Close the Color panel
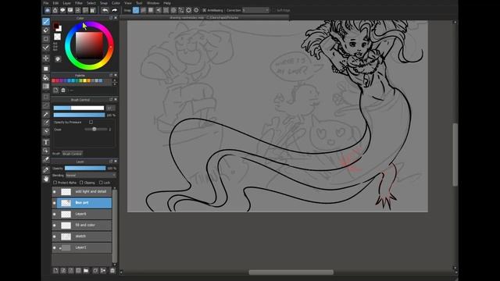 116,18
